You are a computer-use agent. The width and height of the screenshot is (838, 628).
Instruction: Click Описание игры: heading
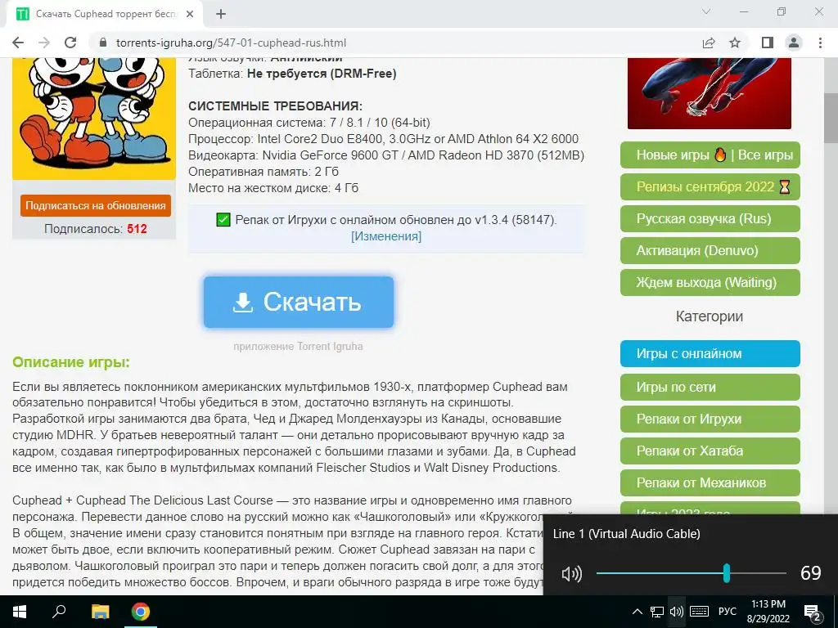click(71, 362)
